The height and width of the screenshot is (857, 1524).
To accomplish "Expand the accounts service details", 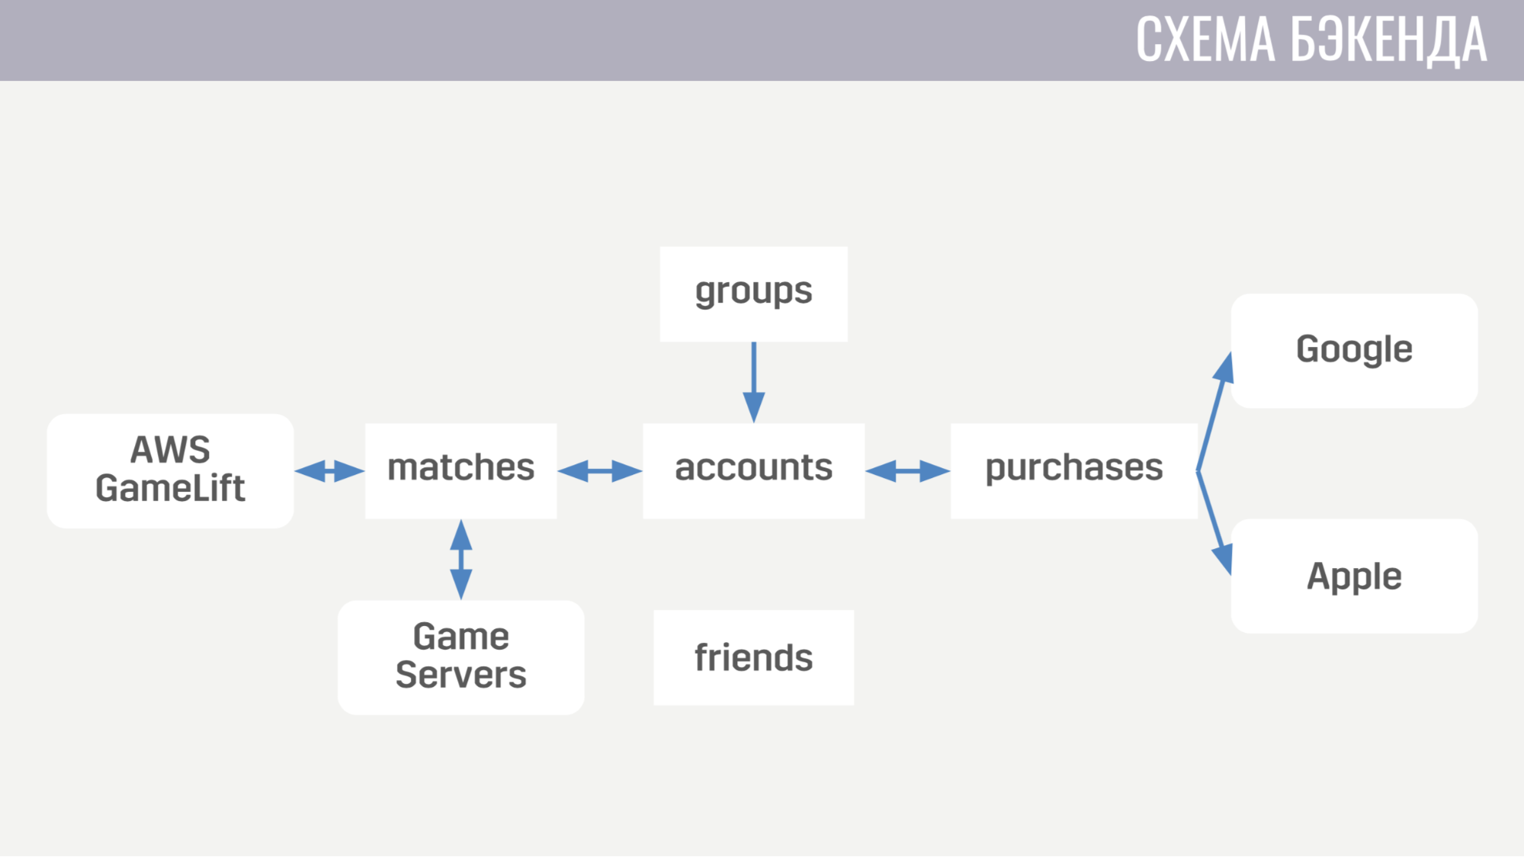I will (752, 467).
